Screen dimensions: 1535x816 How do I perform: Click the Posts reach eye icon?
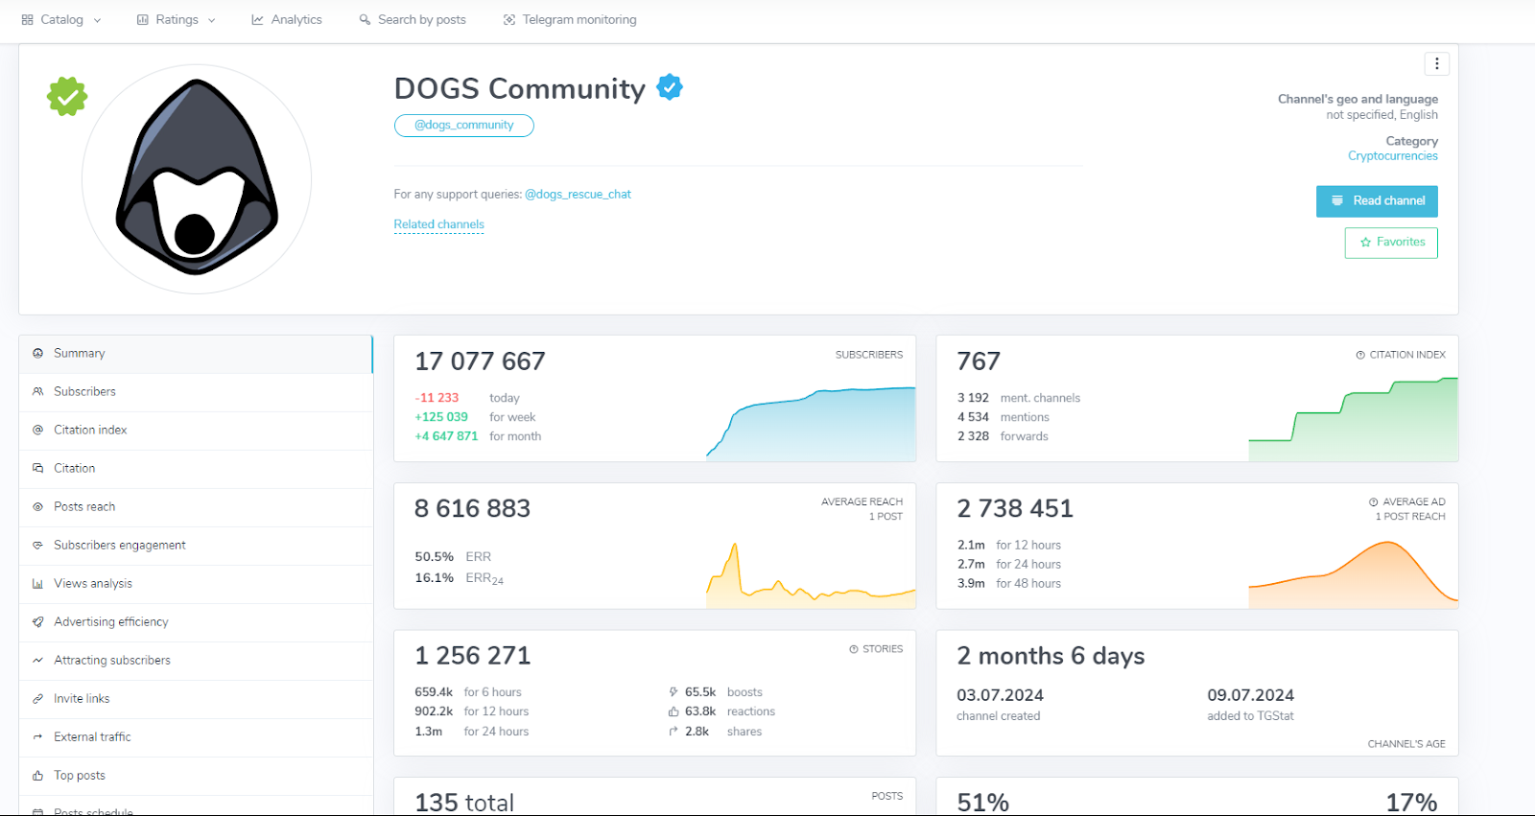coord(38,506)
